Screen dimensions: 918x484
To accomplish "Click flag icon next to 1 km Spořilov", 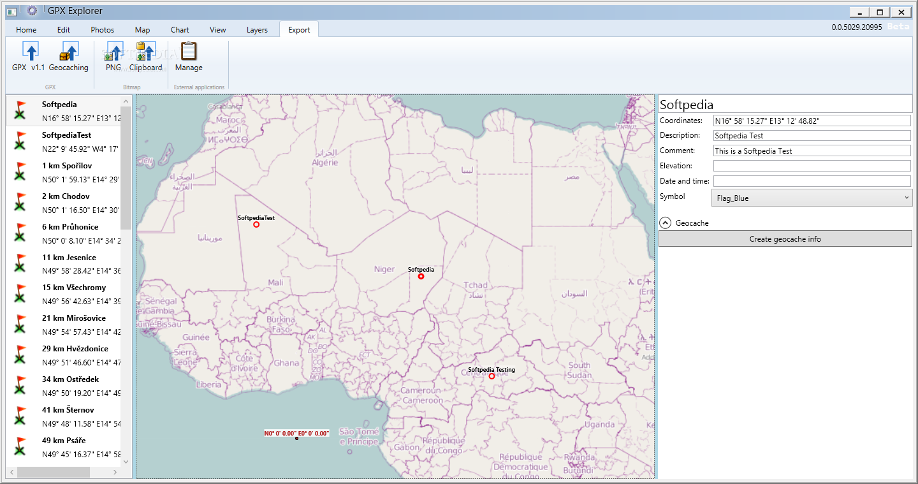I will [x=21, y=172].
